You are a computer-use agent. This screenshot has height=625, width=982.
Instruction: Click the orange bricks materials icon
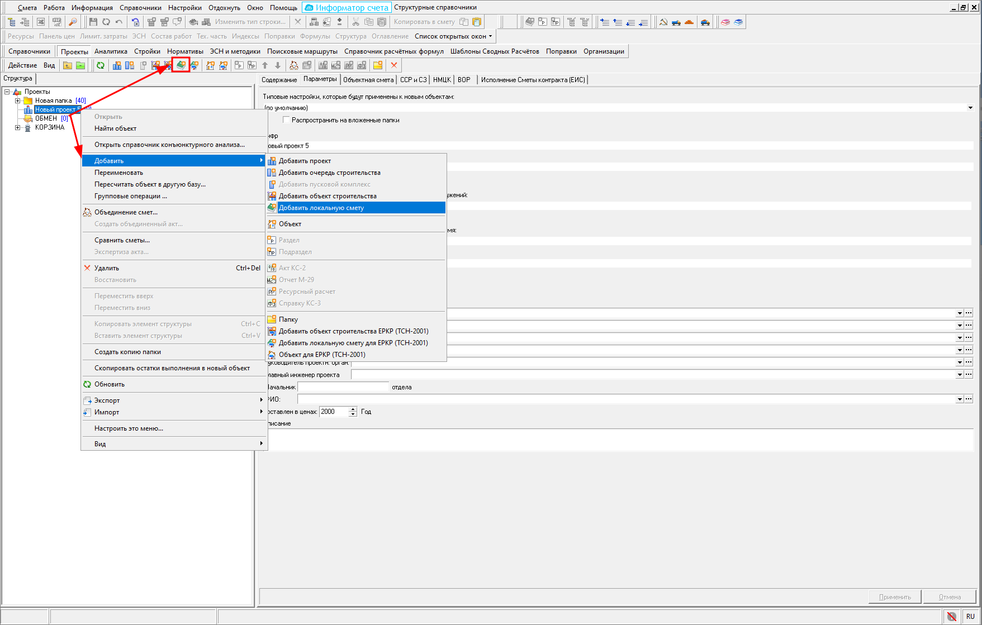(x=689, y=22)
